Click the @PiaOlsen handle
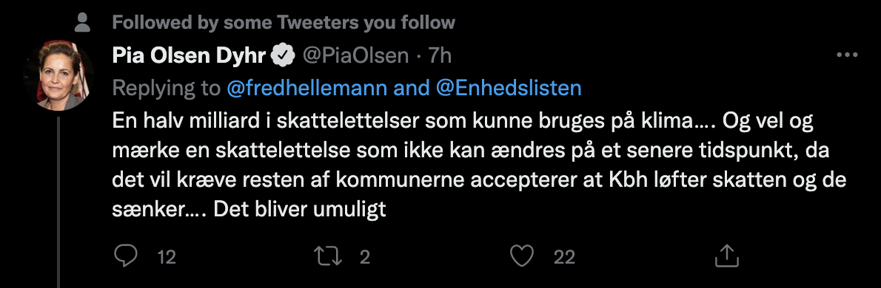This screenshot has height=288, width=881. [356, 55]
